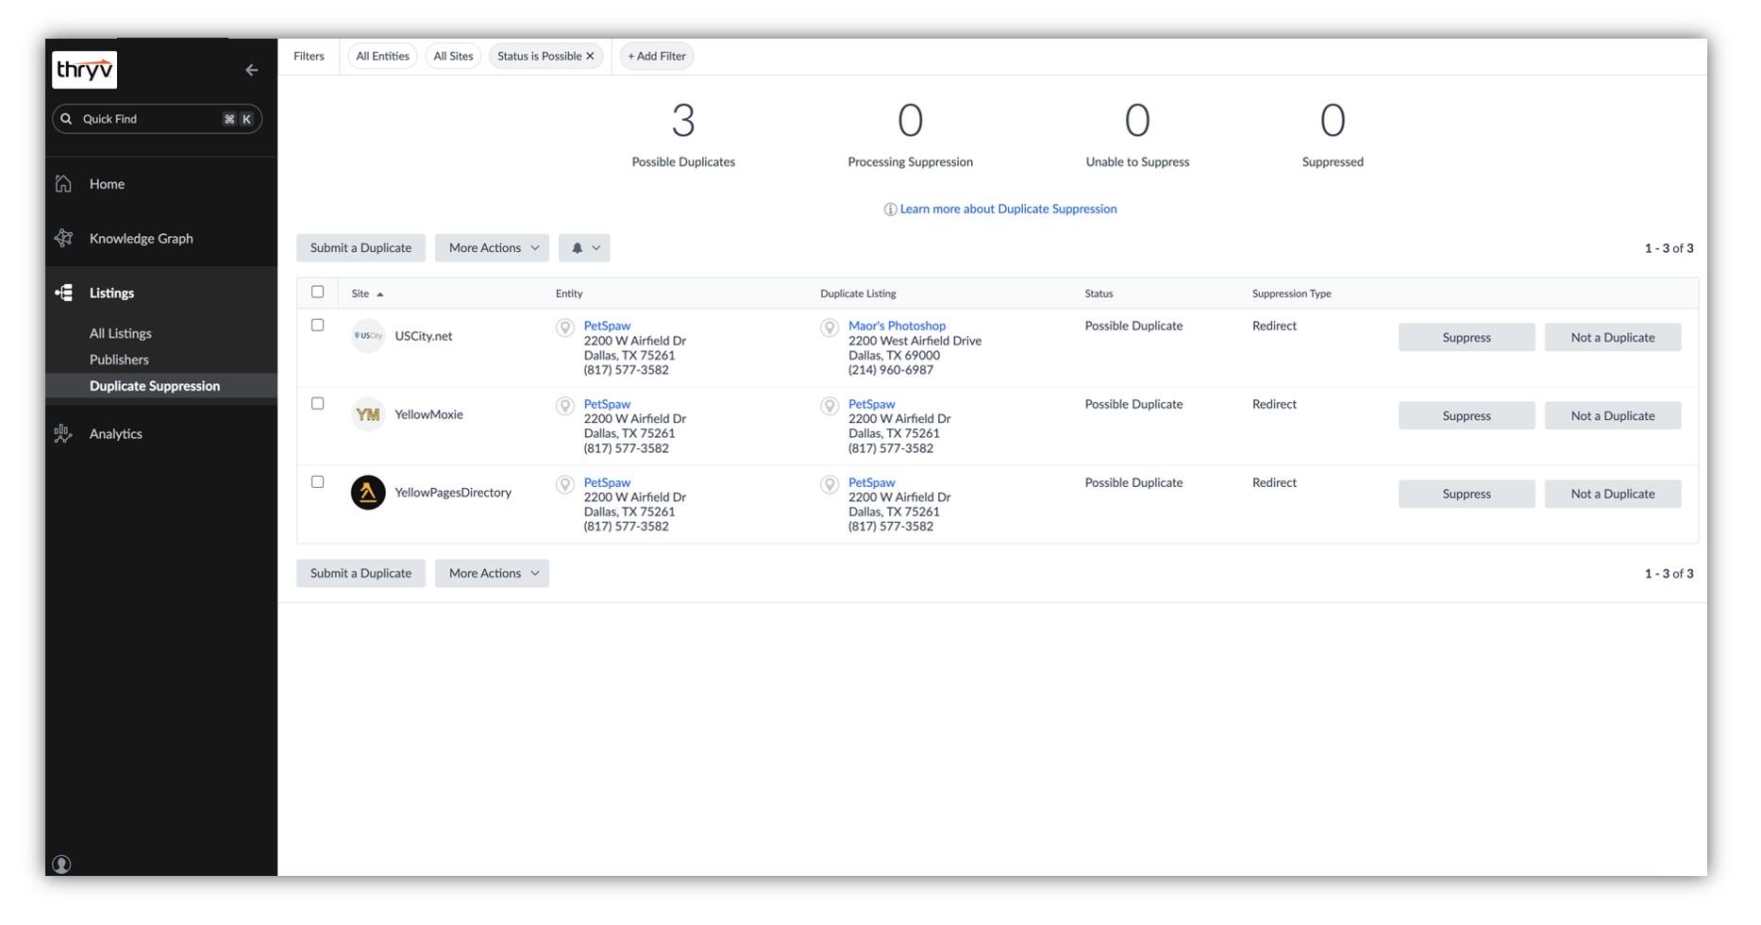The width and height of the screenshot is (1761, 925).
Task: Click the Suppressed count
Action: coord(1333,121)
